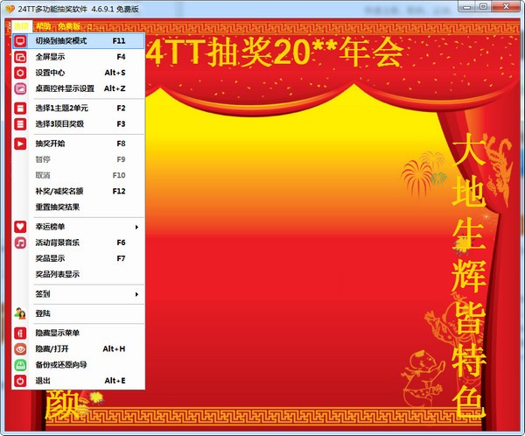Click the 选择1主题2单元 icon
Viewport: 525px width, 436px height.
pyautogui.click(x=20, y=109)
